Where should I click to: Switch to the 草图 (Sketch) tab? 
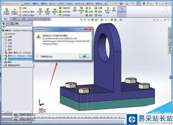click(15, 19)
